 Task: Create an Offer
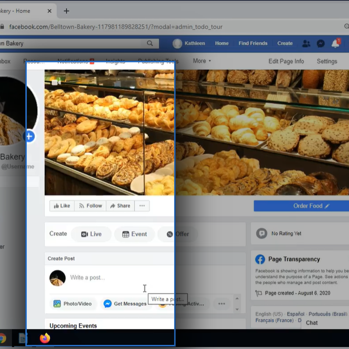pos(178,234)
